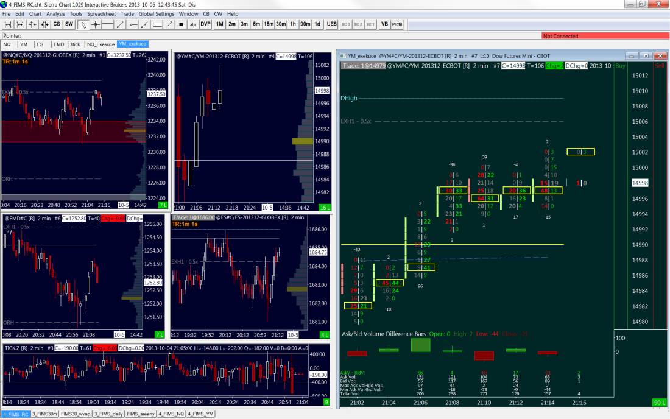Click the TC1 toolbar button

point(370,24)
